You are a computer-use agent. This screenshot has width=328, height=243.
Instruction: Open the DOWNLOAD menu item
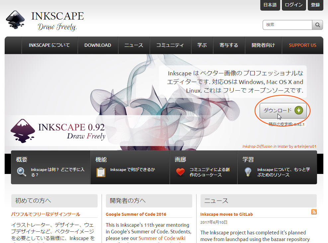[98, 45]
